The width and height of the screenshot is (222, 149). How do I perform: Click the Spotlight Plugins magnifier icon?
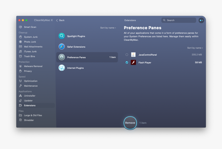click(x=62, y=36)
